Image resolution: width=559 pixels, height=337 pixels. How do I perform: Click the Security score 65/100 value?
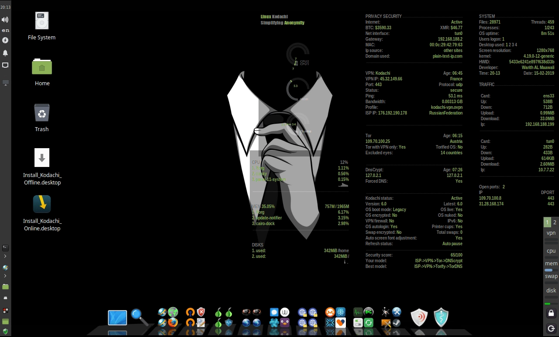456,255
